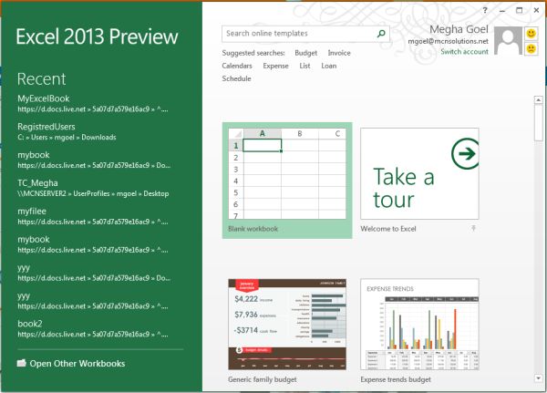
Task: Open recent file book2
Action: 93,328
